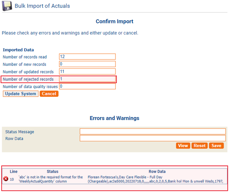Reset the Errors and Warnings filter

(x=199, y=145)
